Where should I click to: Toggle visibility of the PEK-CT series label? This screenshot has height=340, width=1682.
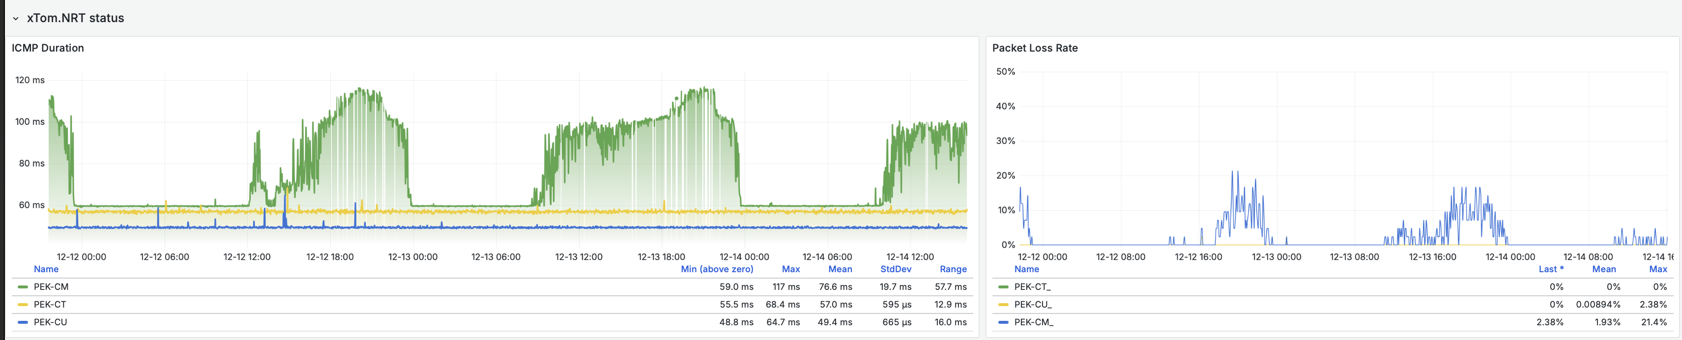[50, 304]
